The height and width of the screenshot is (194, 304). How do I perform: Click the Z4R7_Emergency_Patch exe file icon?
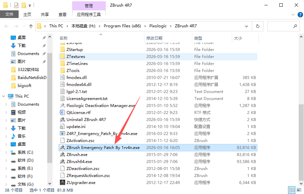point(63,134)
